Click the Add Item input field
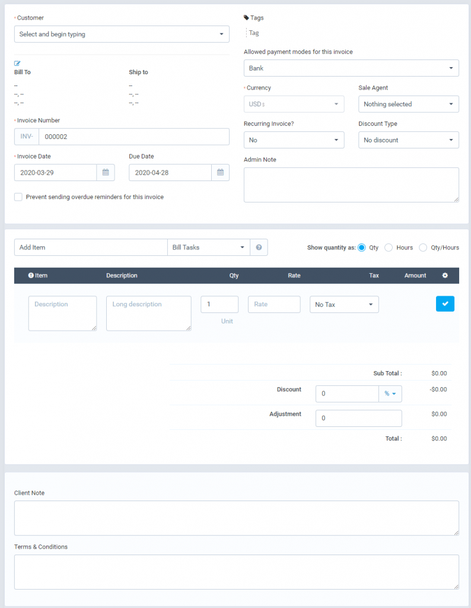 [x=91, y=248]
